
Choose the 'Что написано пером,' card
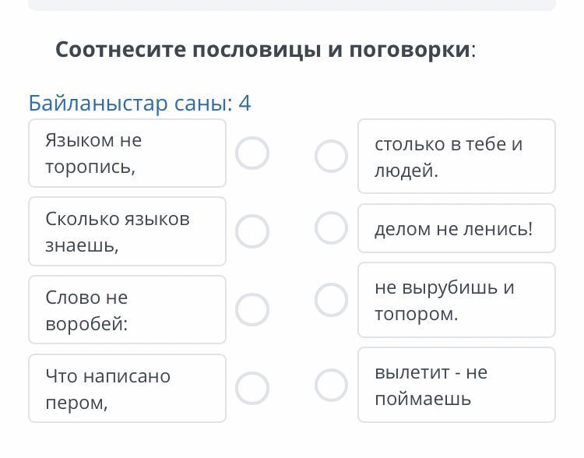click(127, 389)
